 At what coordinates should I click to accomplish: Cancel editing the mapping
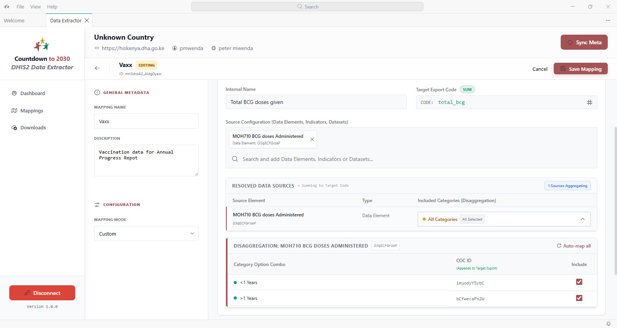(539, 69)
